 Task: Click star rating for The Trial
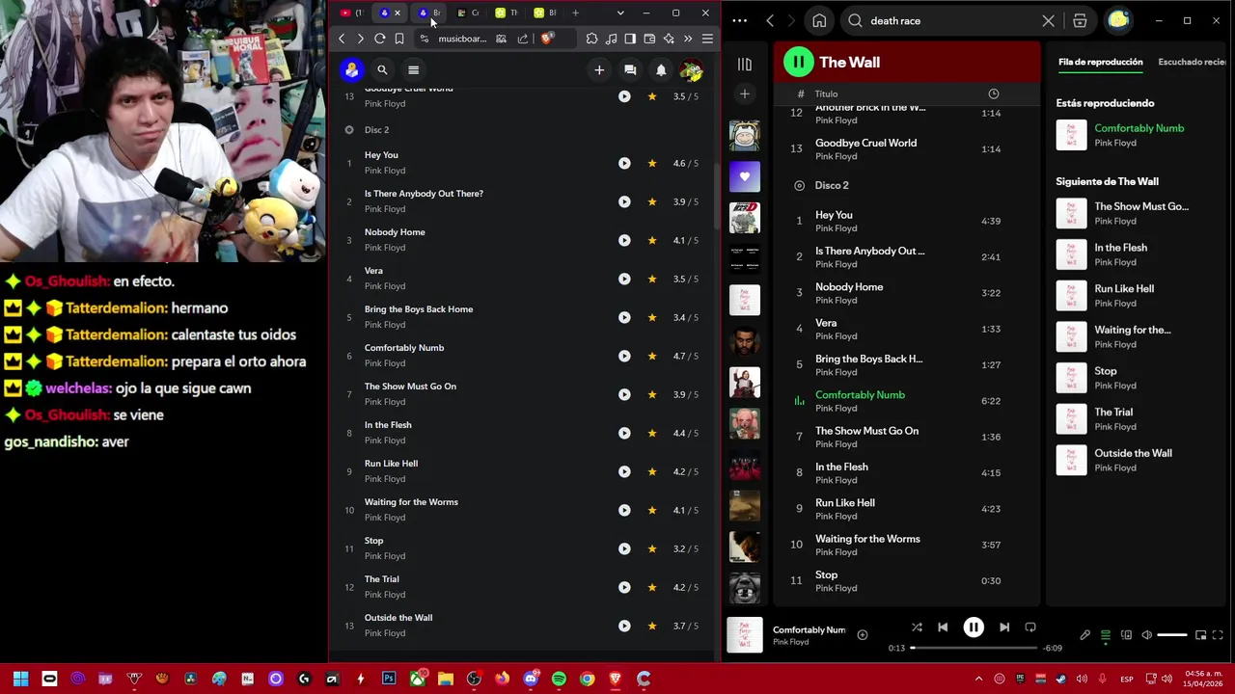click(x=652, y=587)
